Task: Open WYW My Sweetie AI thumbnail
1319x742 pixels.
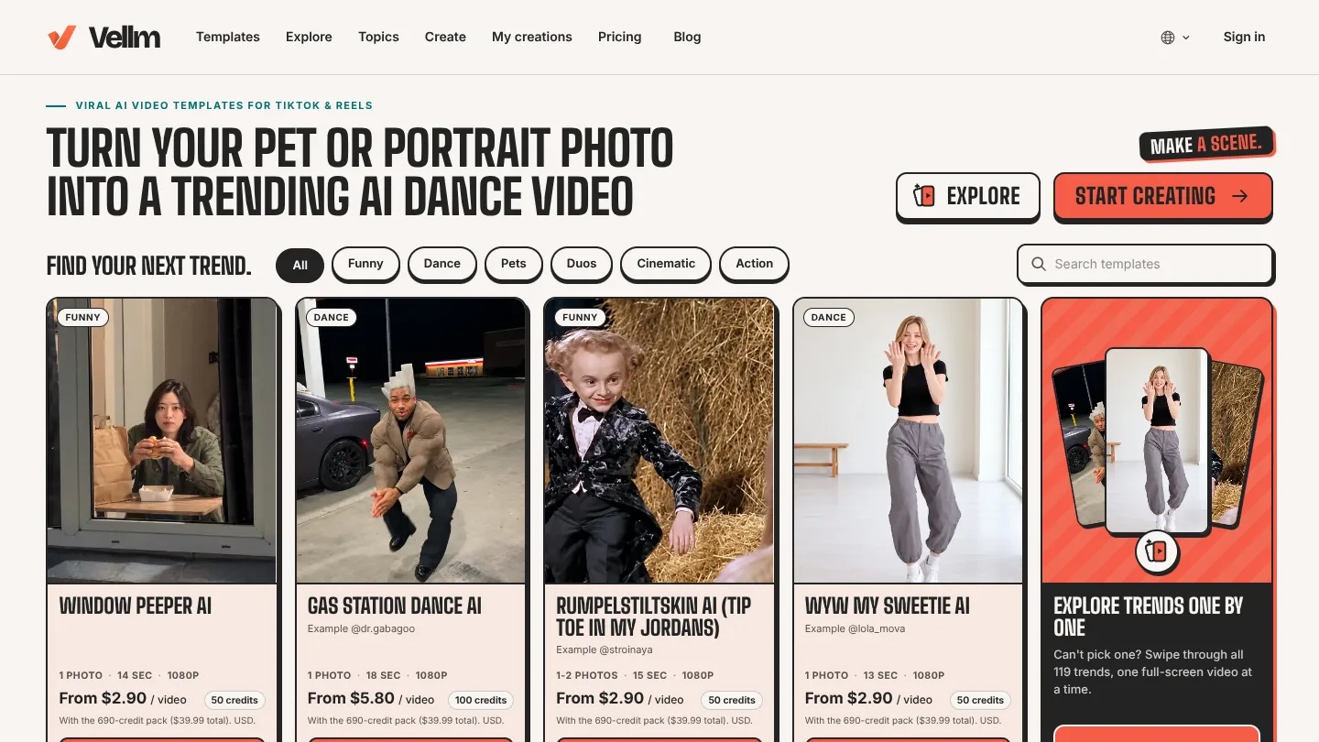Action: 908,441
